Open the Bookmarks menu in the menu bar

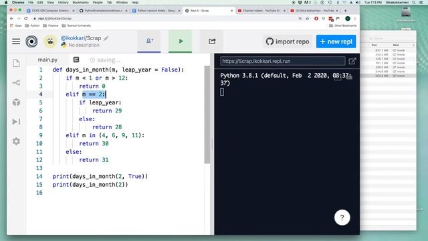[x=80, y=3]
